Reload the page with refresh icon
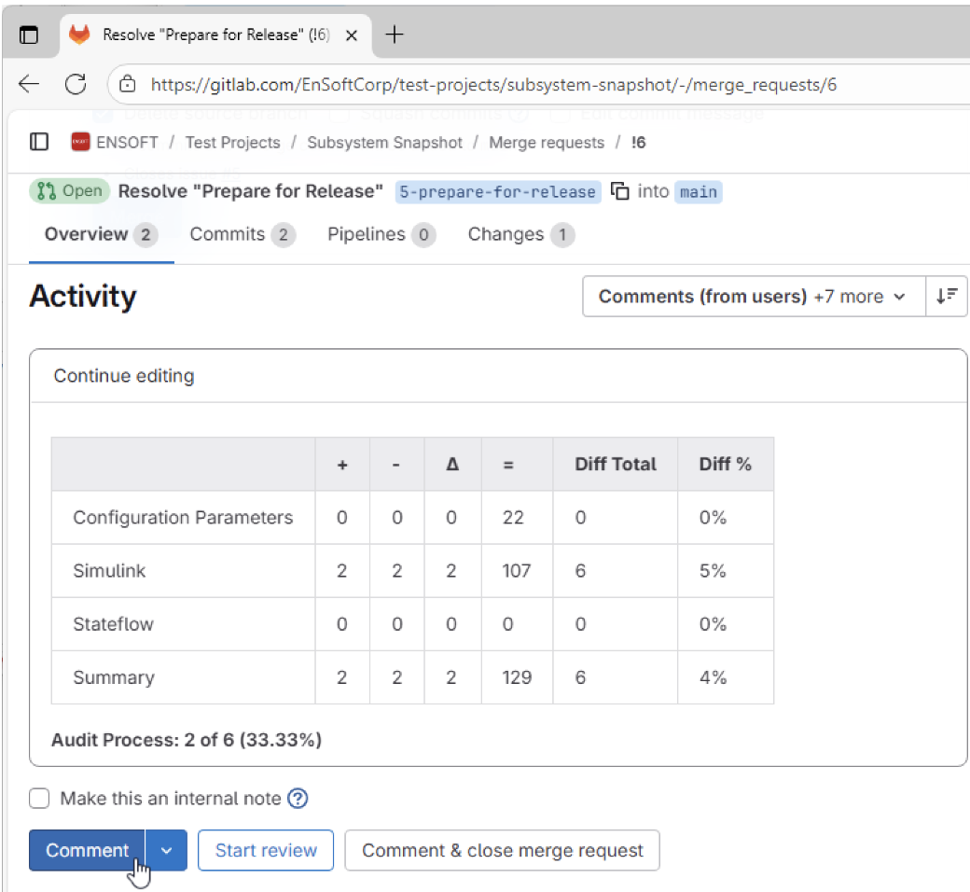Screen dimensions: 970x892 (x=76, y=84)
